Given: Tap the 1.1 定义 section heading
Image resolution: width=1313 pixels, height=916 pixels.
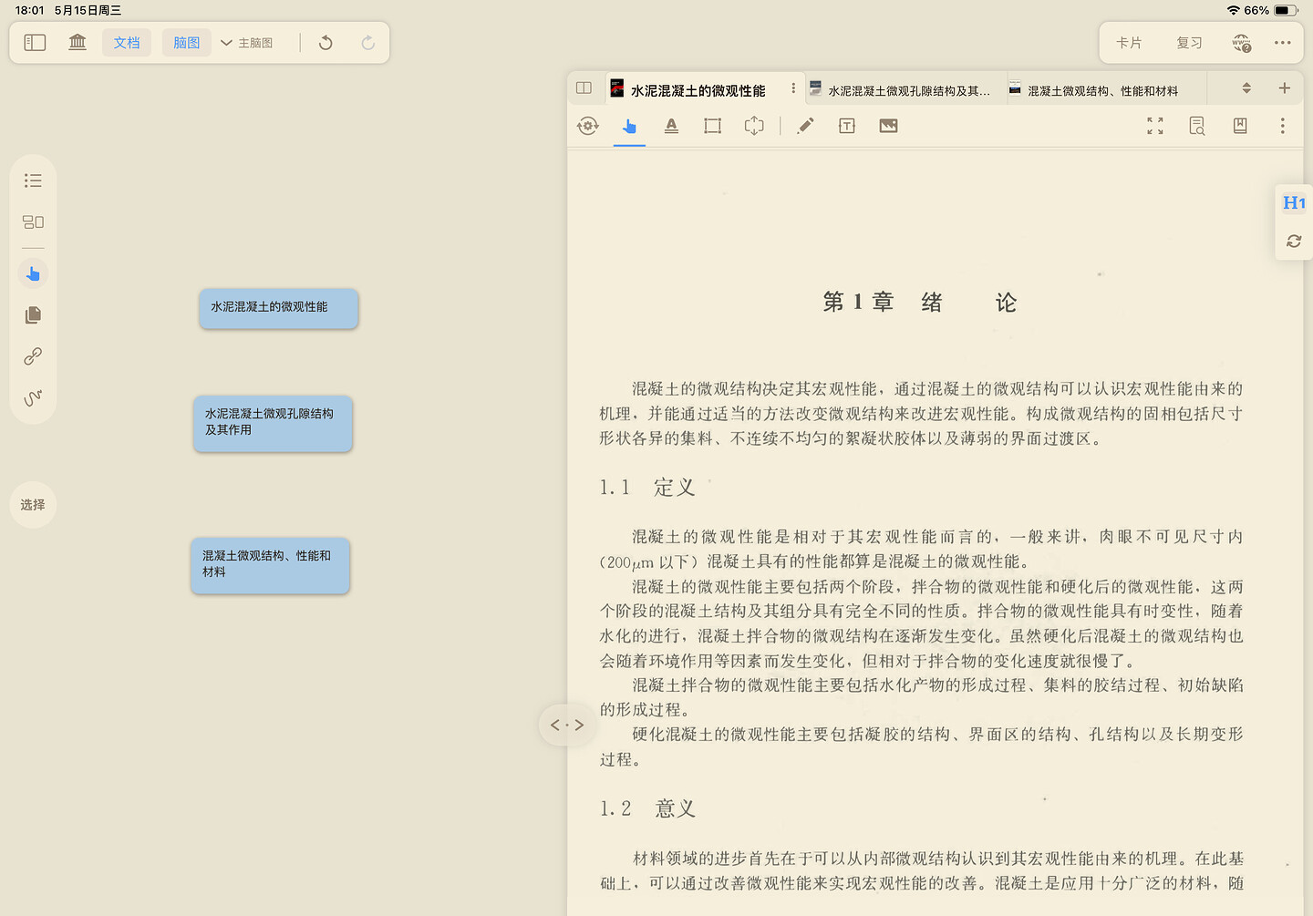Looking at the screenshot, I should point(647,488).
